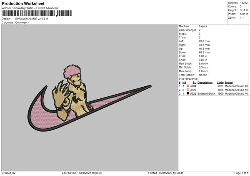Click the 'Left:' measurement label

tap(181, 41)
